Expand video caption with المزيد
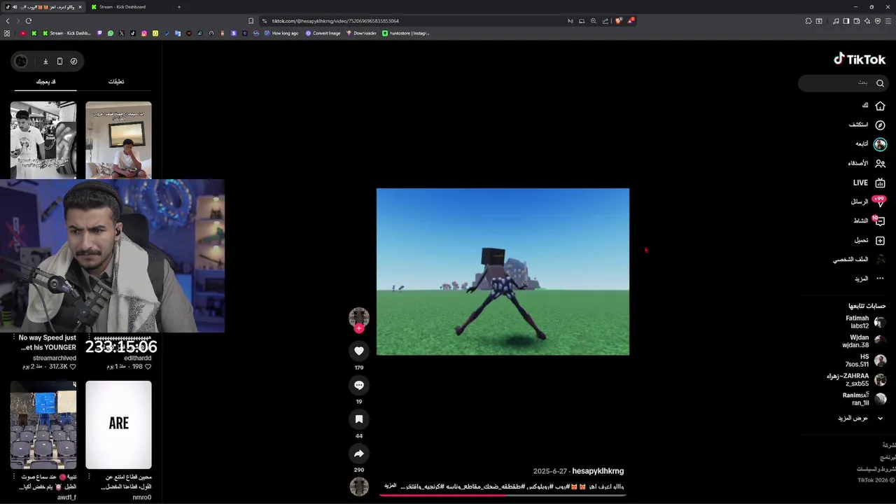The image size is (896, 504). coord(391,486)
